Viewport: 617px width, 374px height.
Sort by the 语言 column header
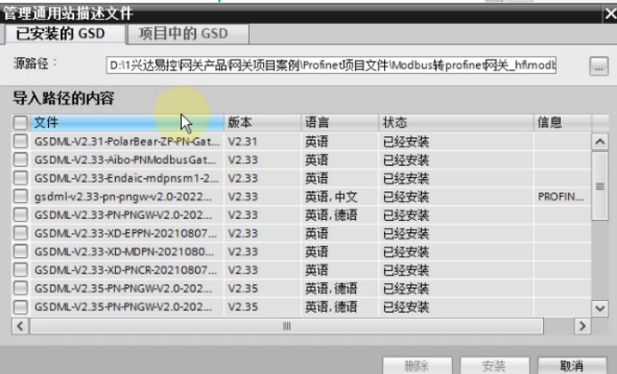point(340,123)
